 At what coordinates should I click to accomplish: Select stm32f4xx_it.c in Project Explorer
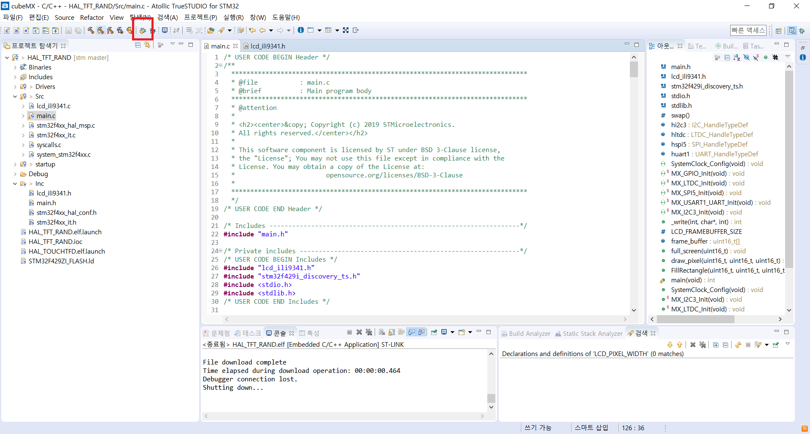(x=56, y=135)
